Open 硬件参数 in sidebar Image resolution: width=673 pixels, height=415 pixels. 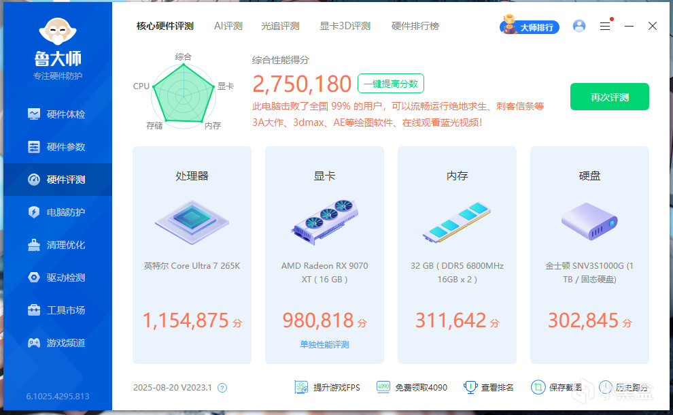[58, 147]
